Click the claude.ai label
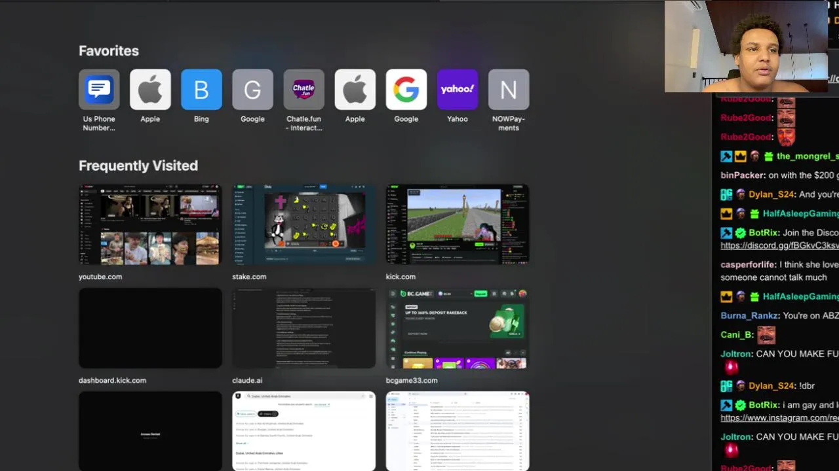The width and height of the screenshot is (839, 471). pos(247,380)
